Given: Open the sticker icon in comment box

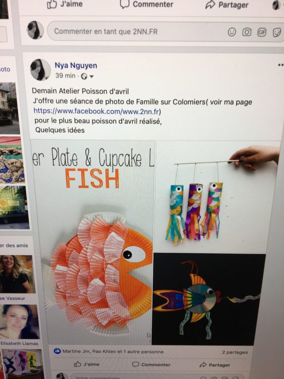Looking at the screenshot, I should coord(277,33).
